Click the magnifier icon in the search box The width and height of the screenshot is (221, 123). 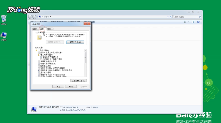200,17
